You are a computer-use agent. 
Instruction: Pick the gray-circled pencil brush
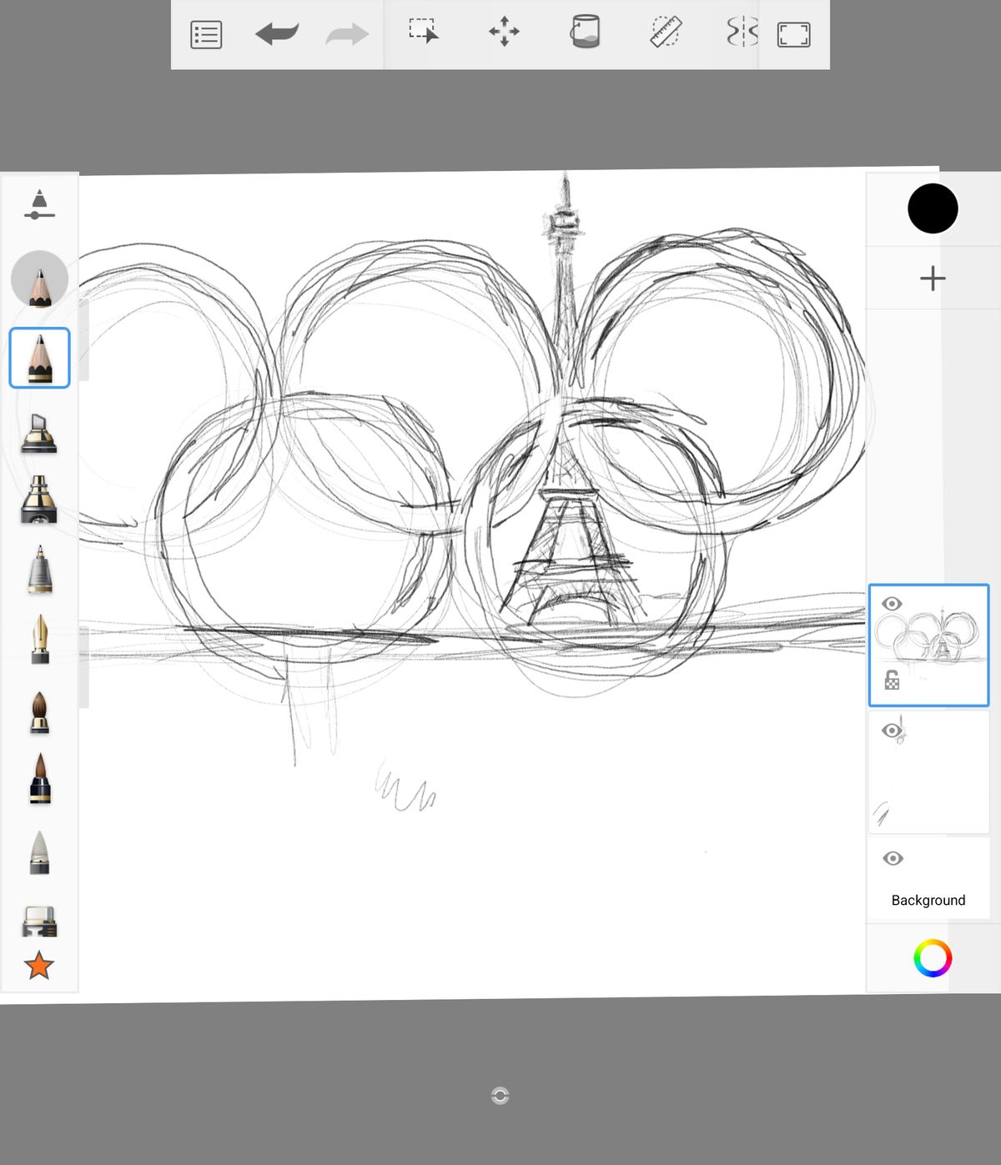pos(39,280)
